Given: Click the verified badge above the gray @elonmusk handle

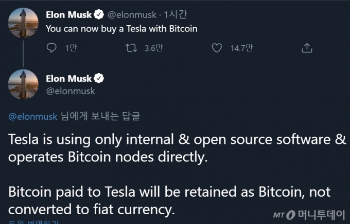Looking at the screenshot, I should 99,79.
